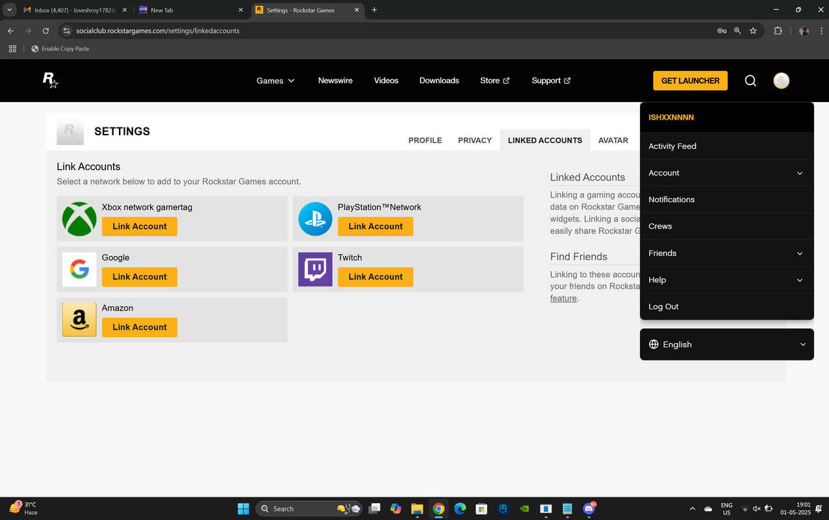Expand the Account submenu chevron

click(800, 173)
